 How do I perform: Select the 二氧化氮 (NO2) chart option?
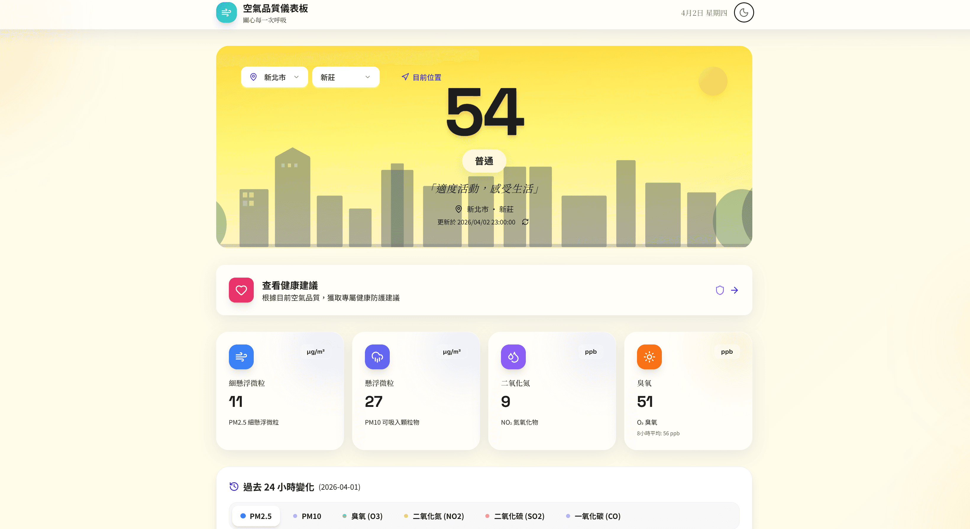point(434,516)
